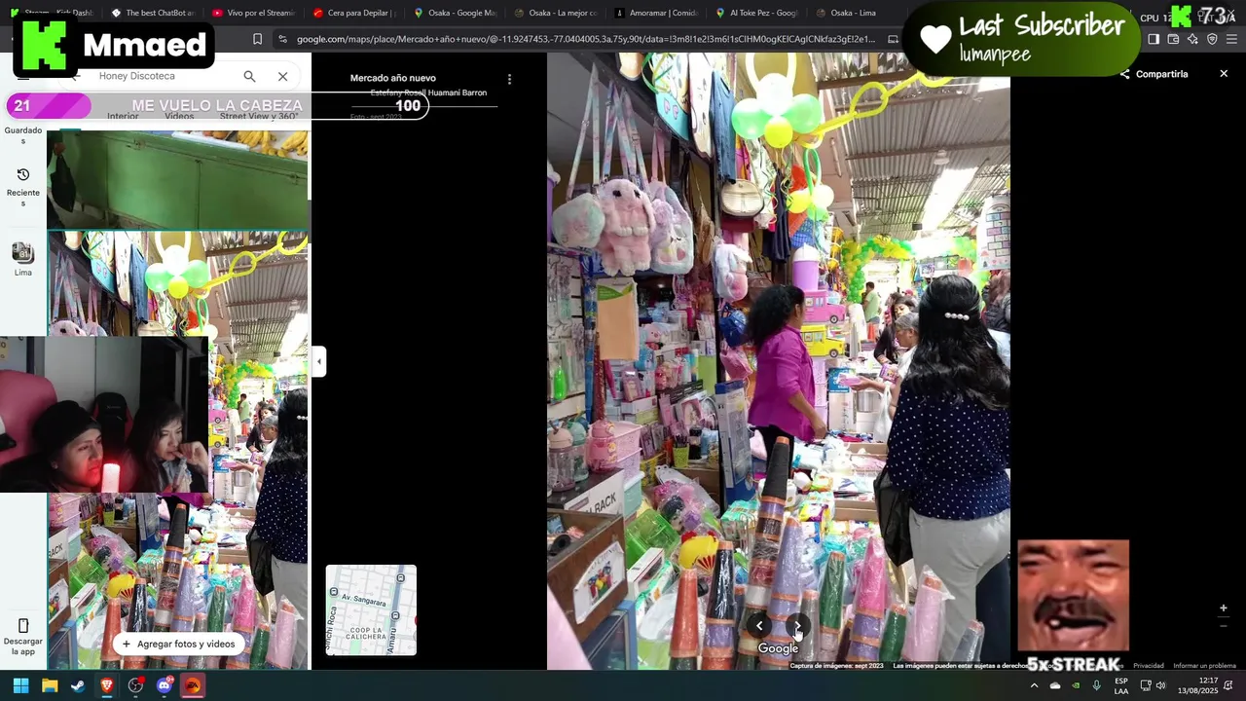Open the browser hamburger menu
This screenshot has width=1246, height=701.
coord(1231,39)
